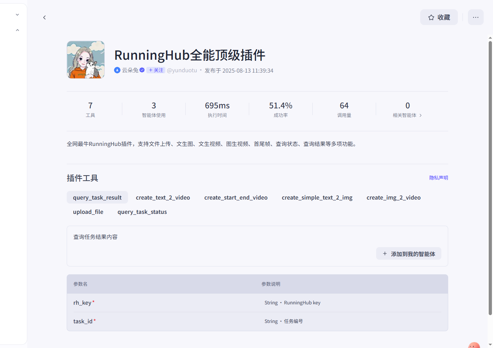The image size is (493, 348).
Task: Click the star 收藏 favorite button
Action: (439, 17)
